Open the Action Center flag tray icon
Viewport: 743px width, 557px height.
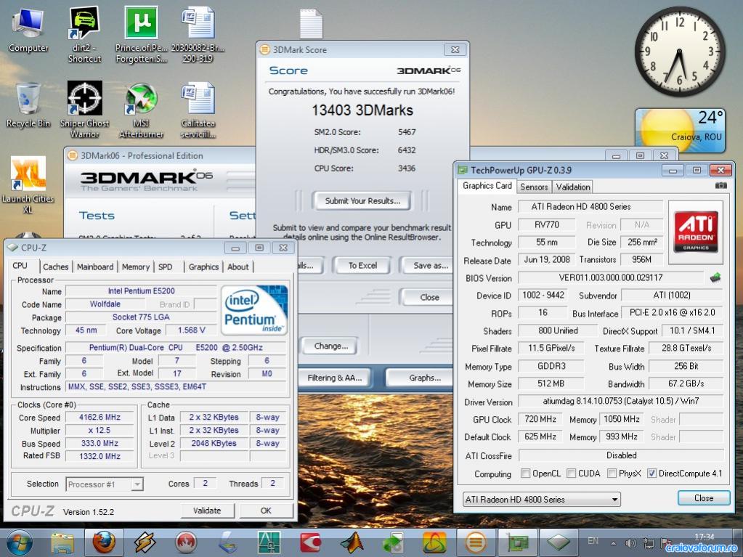(x=666, y=543)
